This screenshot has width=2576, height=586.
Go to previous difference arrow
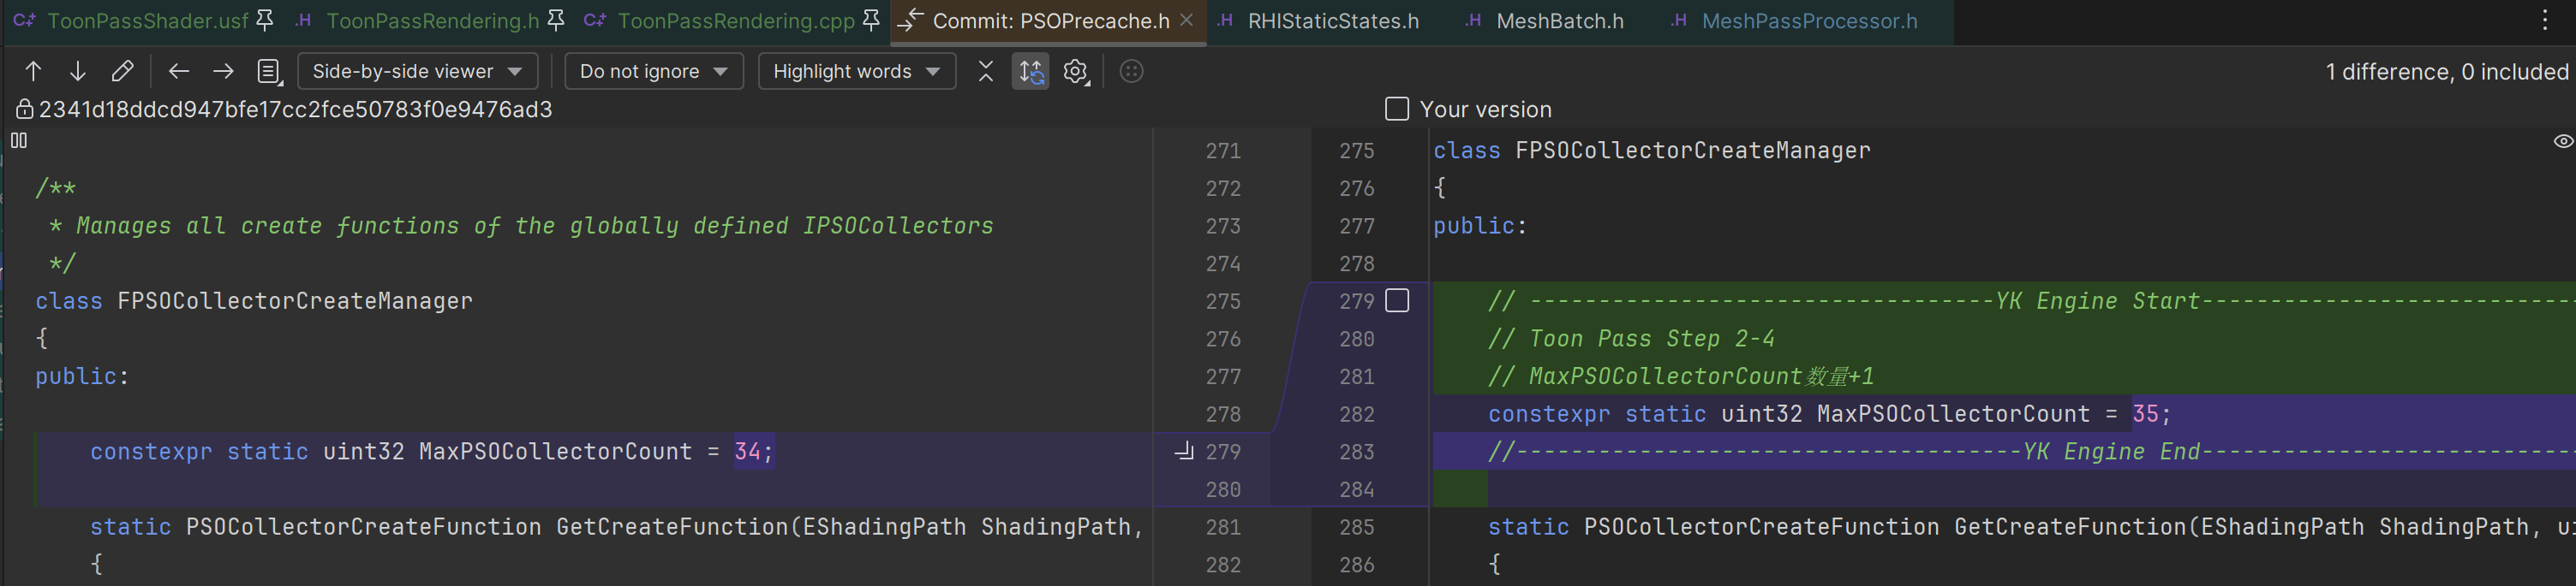(x=33, y=71)
